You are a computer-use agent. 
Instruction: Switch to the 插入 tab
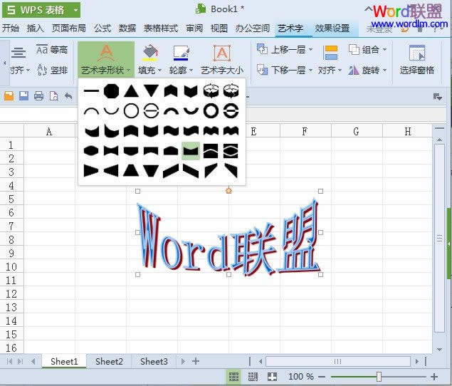tap(35, 28)
